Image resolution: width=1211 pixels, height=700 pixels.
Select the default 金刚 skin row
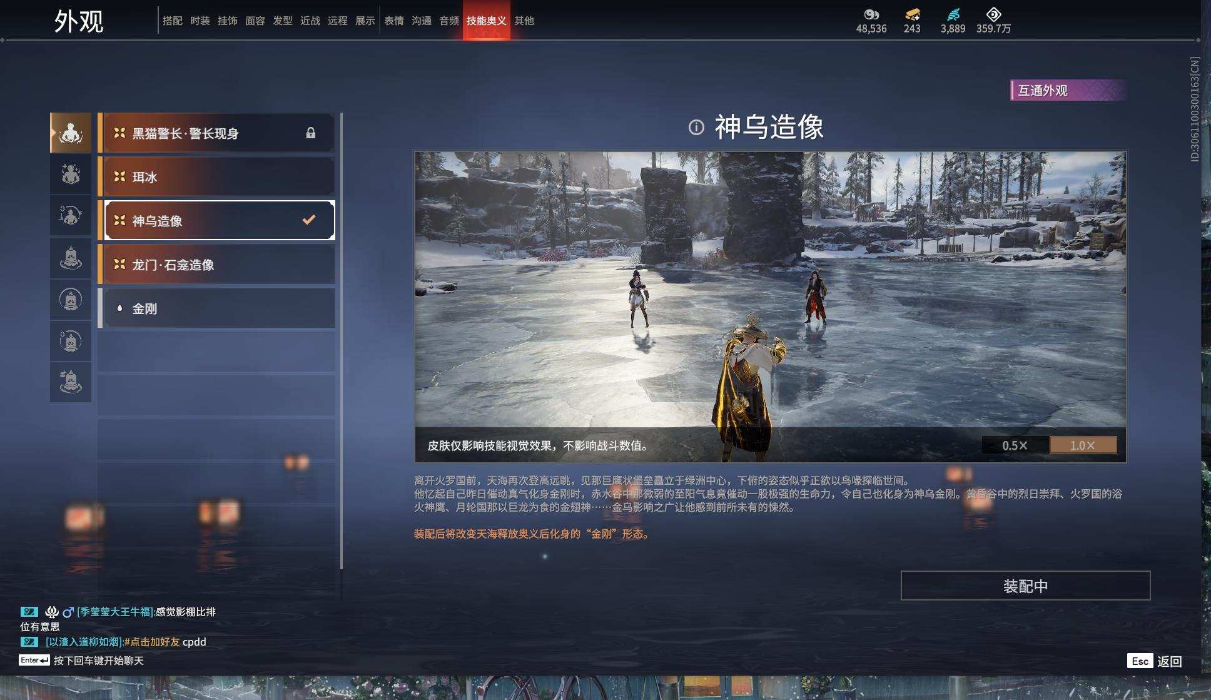click(216, 308)
